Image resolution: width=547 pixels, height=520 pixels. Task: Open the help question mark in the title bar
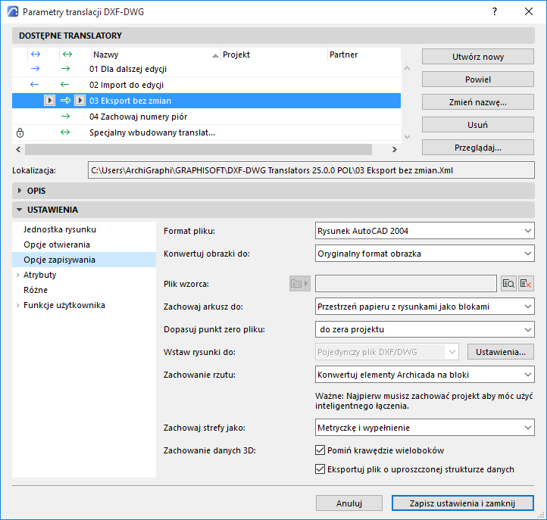tap(495, 11)
